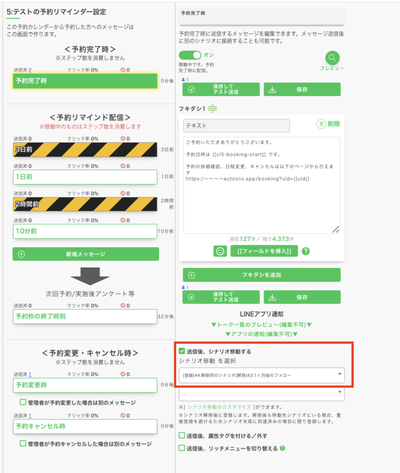Check 管理者が予約変更した場合は別のメッセージ
This screenshot has height=473, width=400.
[x=23, y=402]
